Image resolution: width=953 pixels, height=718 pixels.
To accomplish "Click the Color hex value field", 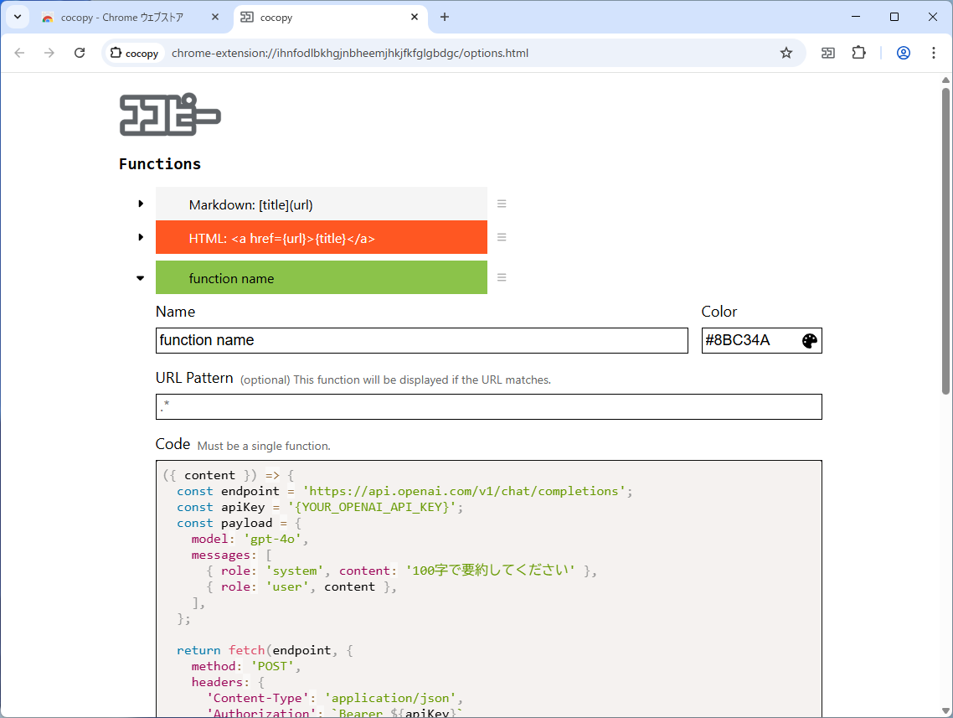I will tap(750, 341).
